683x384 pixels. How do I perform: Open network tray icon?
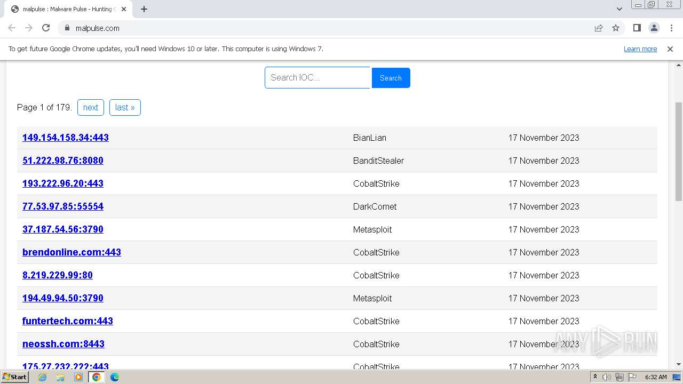(620, 377)
